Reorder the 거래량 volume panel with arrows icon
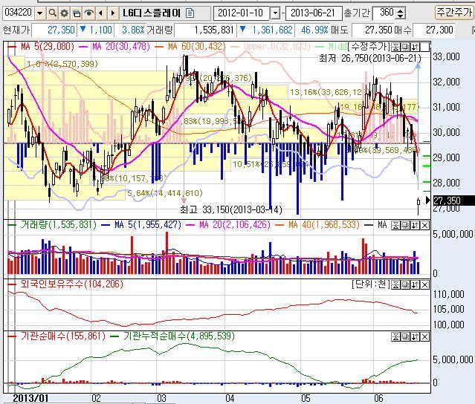The width and height of the screenshot is (475, 404). click(416, 225)
